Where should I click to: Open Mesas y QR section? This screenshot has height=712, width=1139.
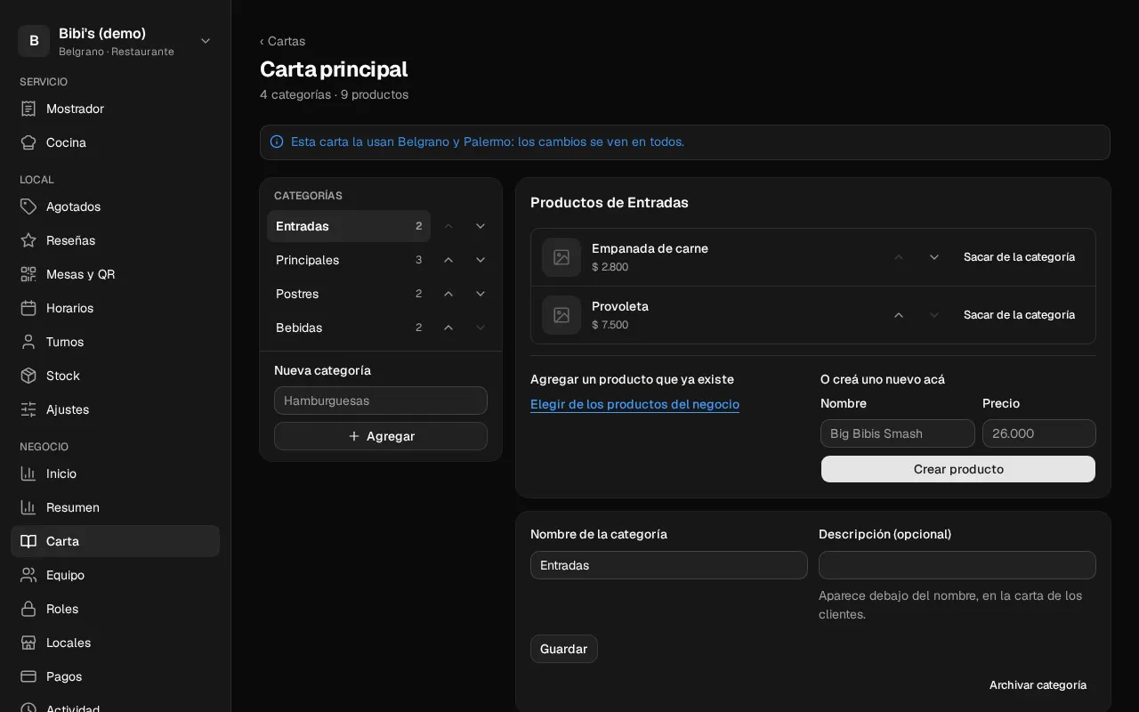(116, 274)
